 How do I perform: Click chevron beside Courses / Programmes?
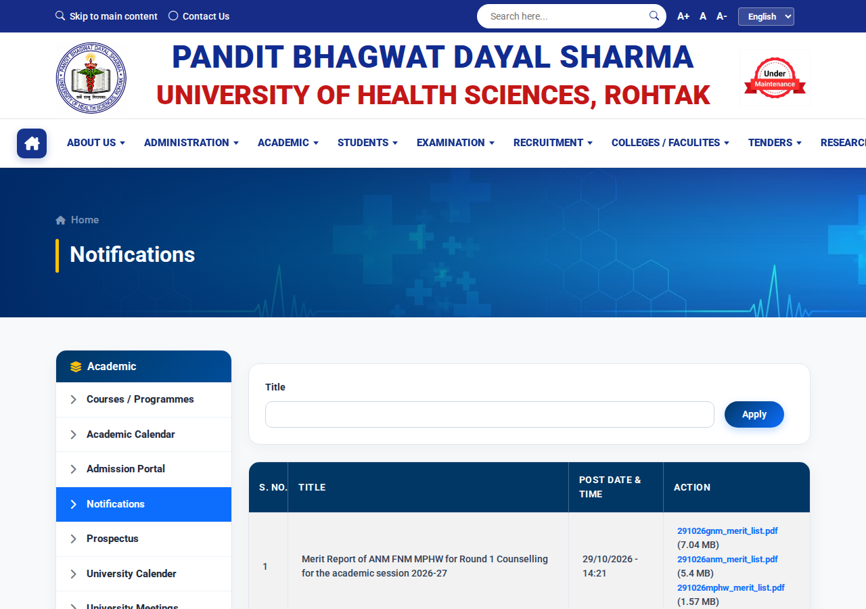73,400
